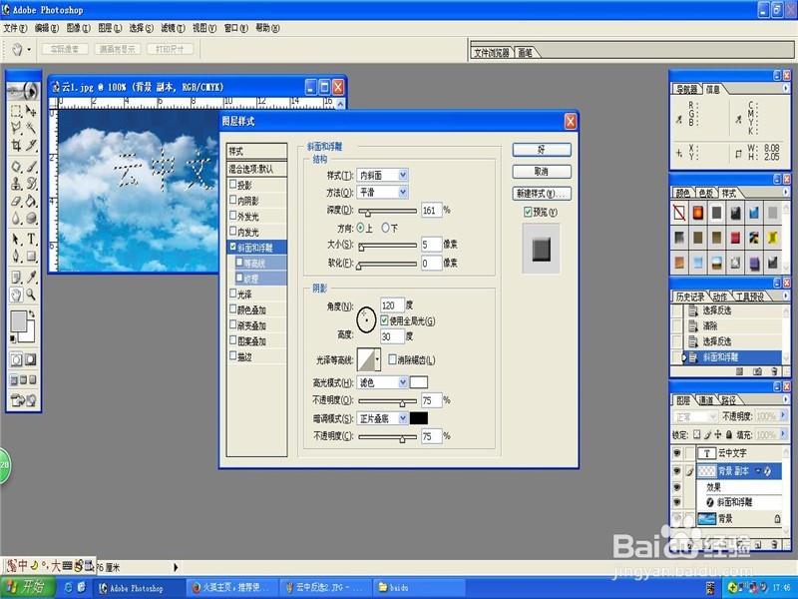This screenshot has height=599, width=798.
Task: Select the Brush tool
Action: (x=31, y=166)
